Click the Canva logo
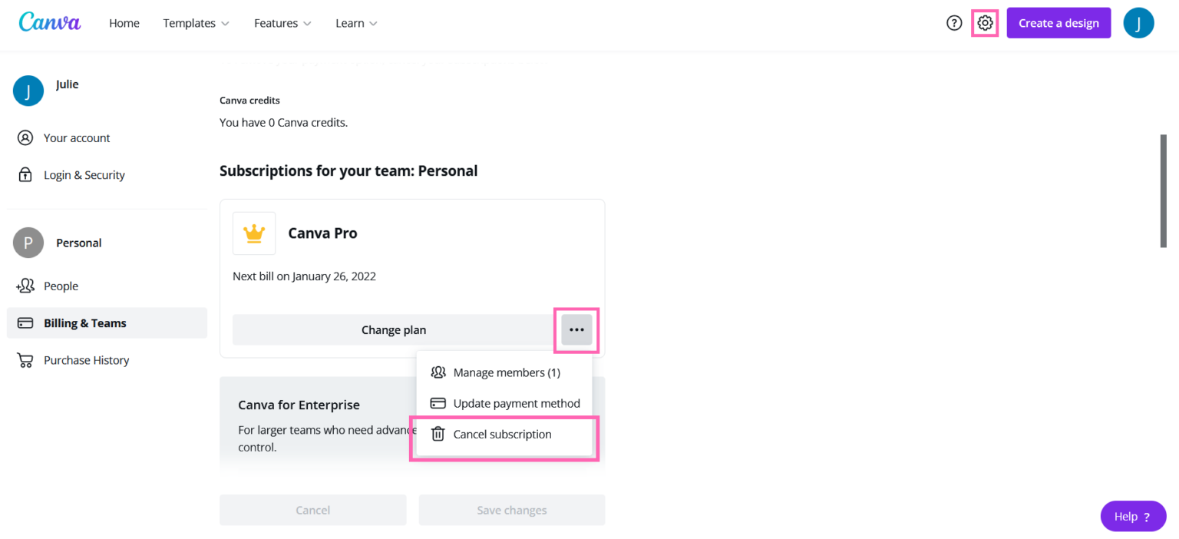The width and height of the screenshot is (1179, 539). [49, 22]
